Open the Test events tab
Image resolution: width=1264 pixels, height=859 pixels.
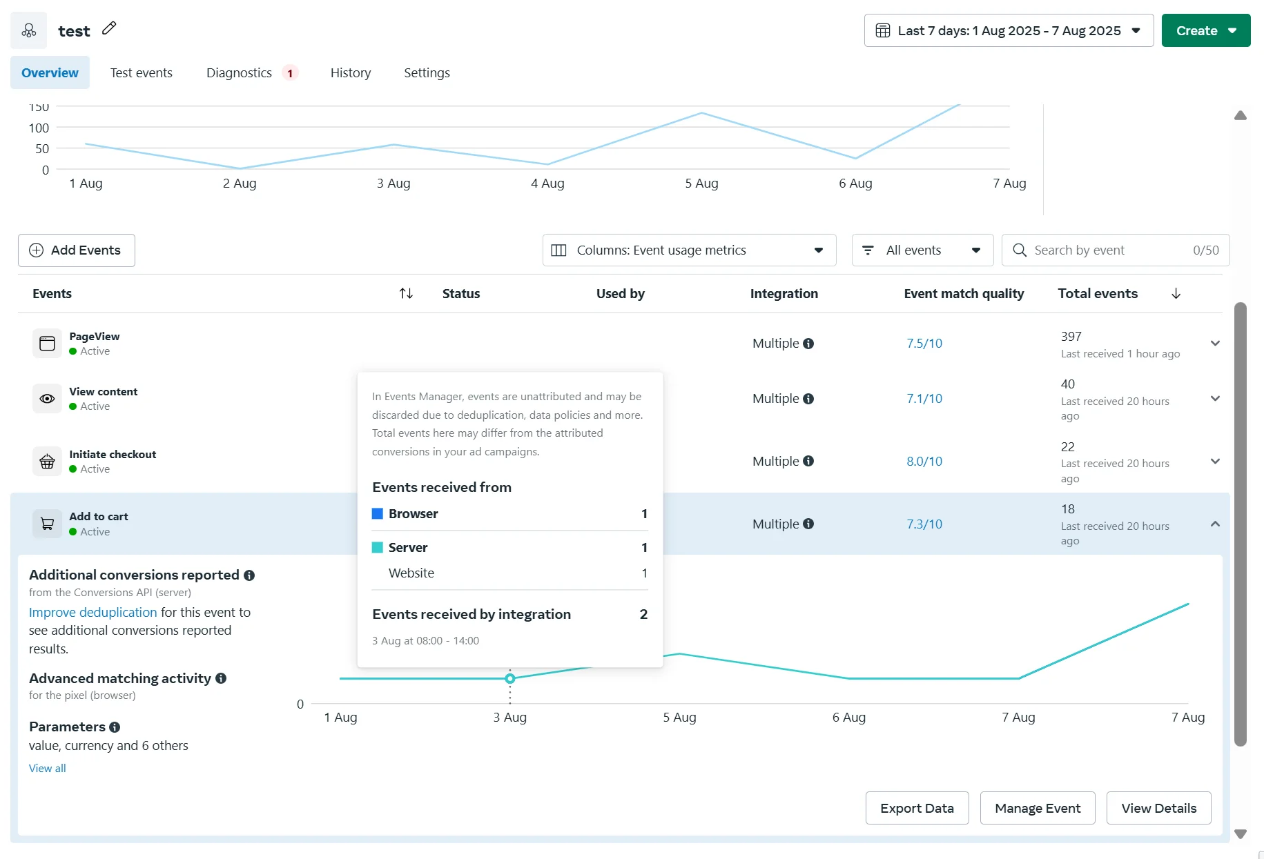point(142,73)
